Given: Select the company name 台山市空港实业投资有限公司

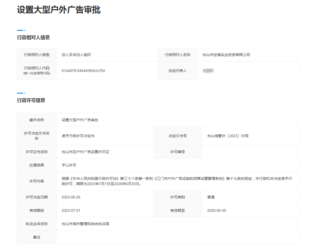Looking at the screenshot, I should 227,54.
